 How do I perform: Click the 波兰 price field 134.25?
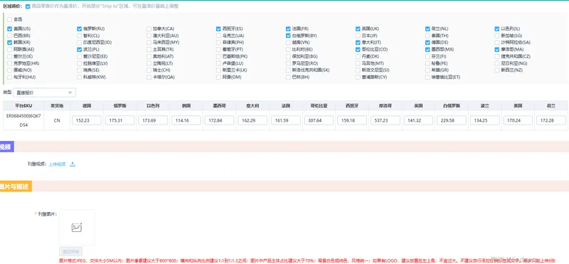[485, 120]
